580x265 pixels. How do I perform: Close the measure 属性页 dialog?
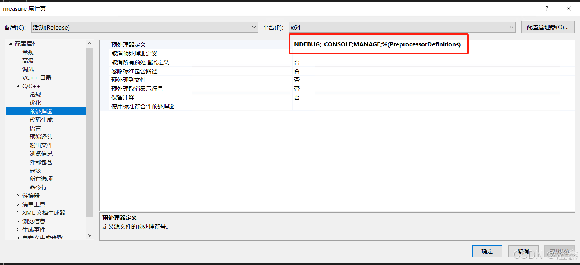568,8
